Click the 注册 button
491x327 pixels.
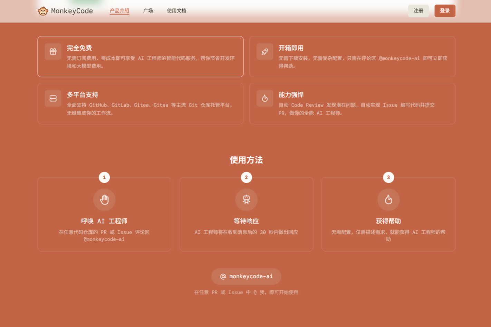pyautogui.click(x=418, y=11)
